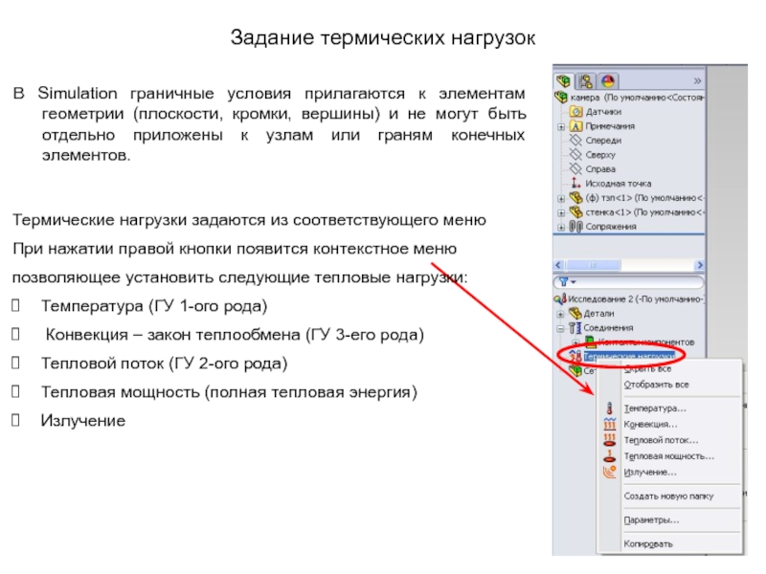Choose Копировать from context menu
The height and width of the screenshot is (574, 766).
coord(648,543)
